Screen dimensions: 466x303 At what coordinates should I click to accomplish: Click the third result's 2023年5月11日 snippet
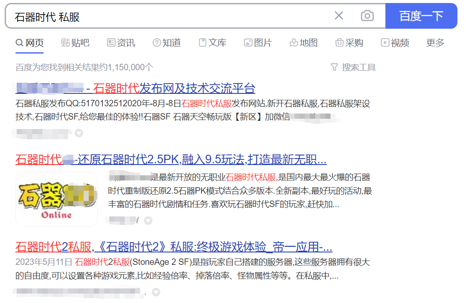[x=192, y=269]
